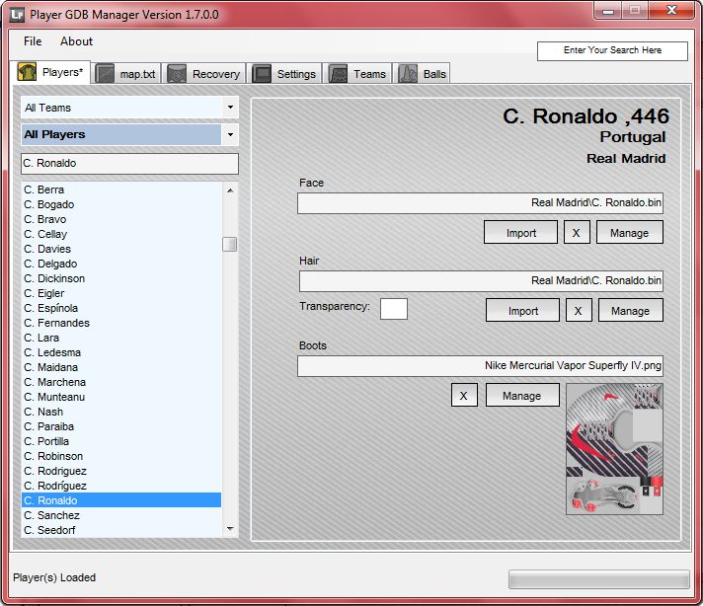This screenshot has width=703, height=606.
Task: Click the Settings tab monitor icon
Action: (262, 74)
